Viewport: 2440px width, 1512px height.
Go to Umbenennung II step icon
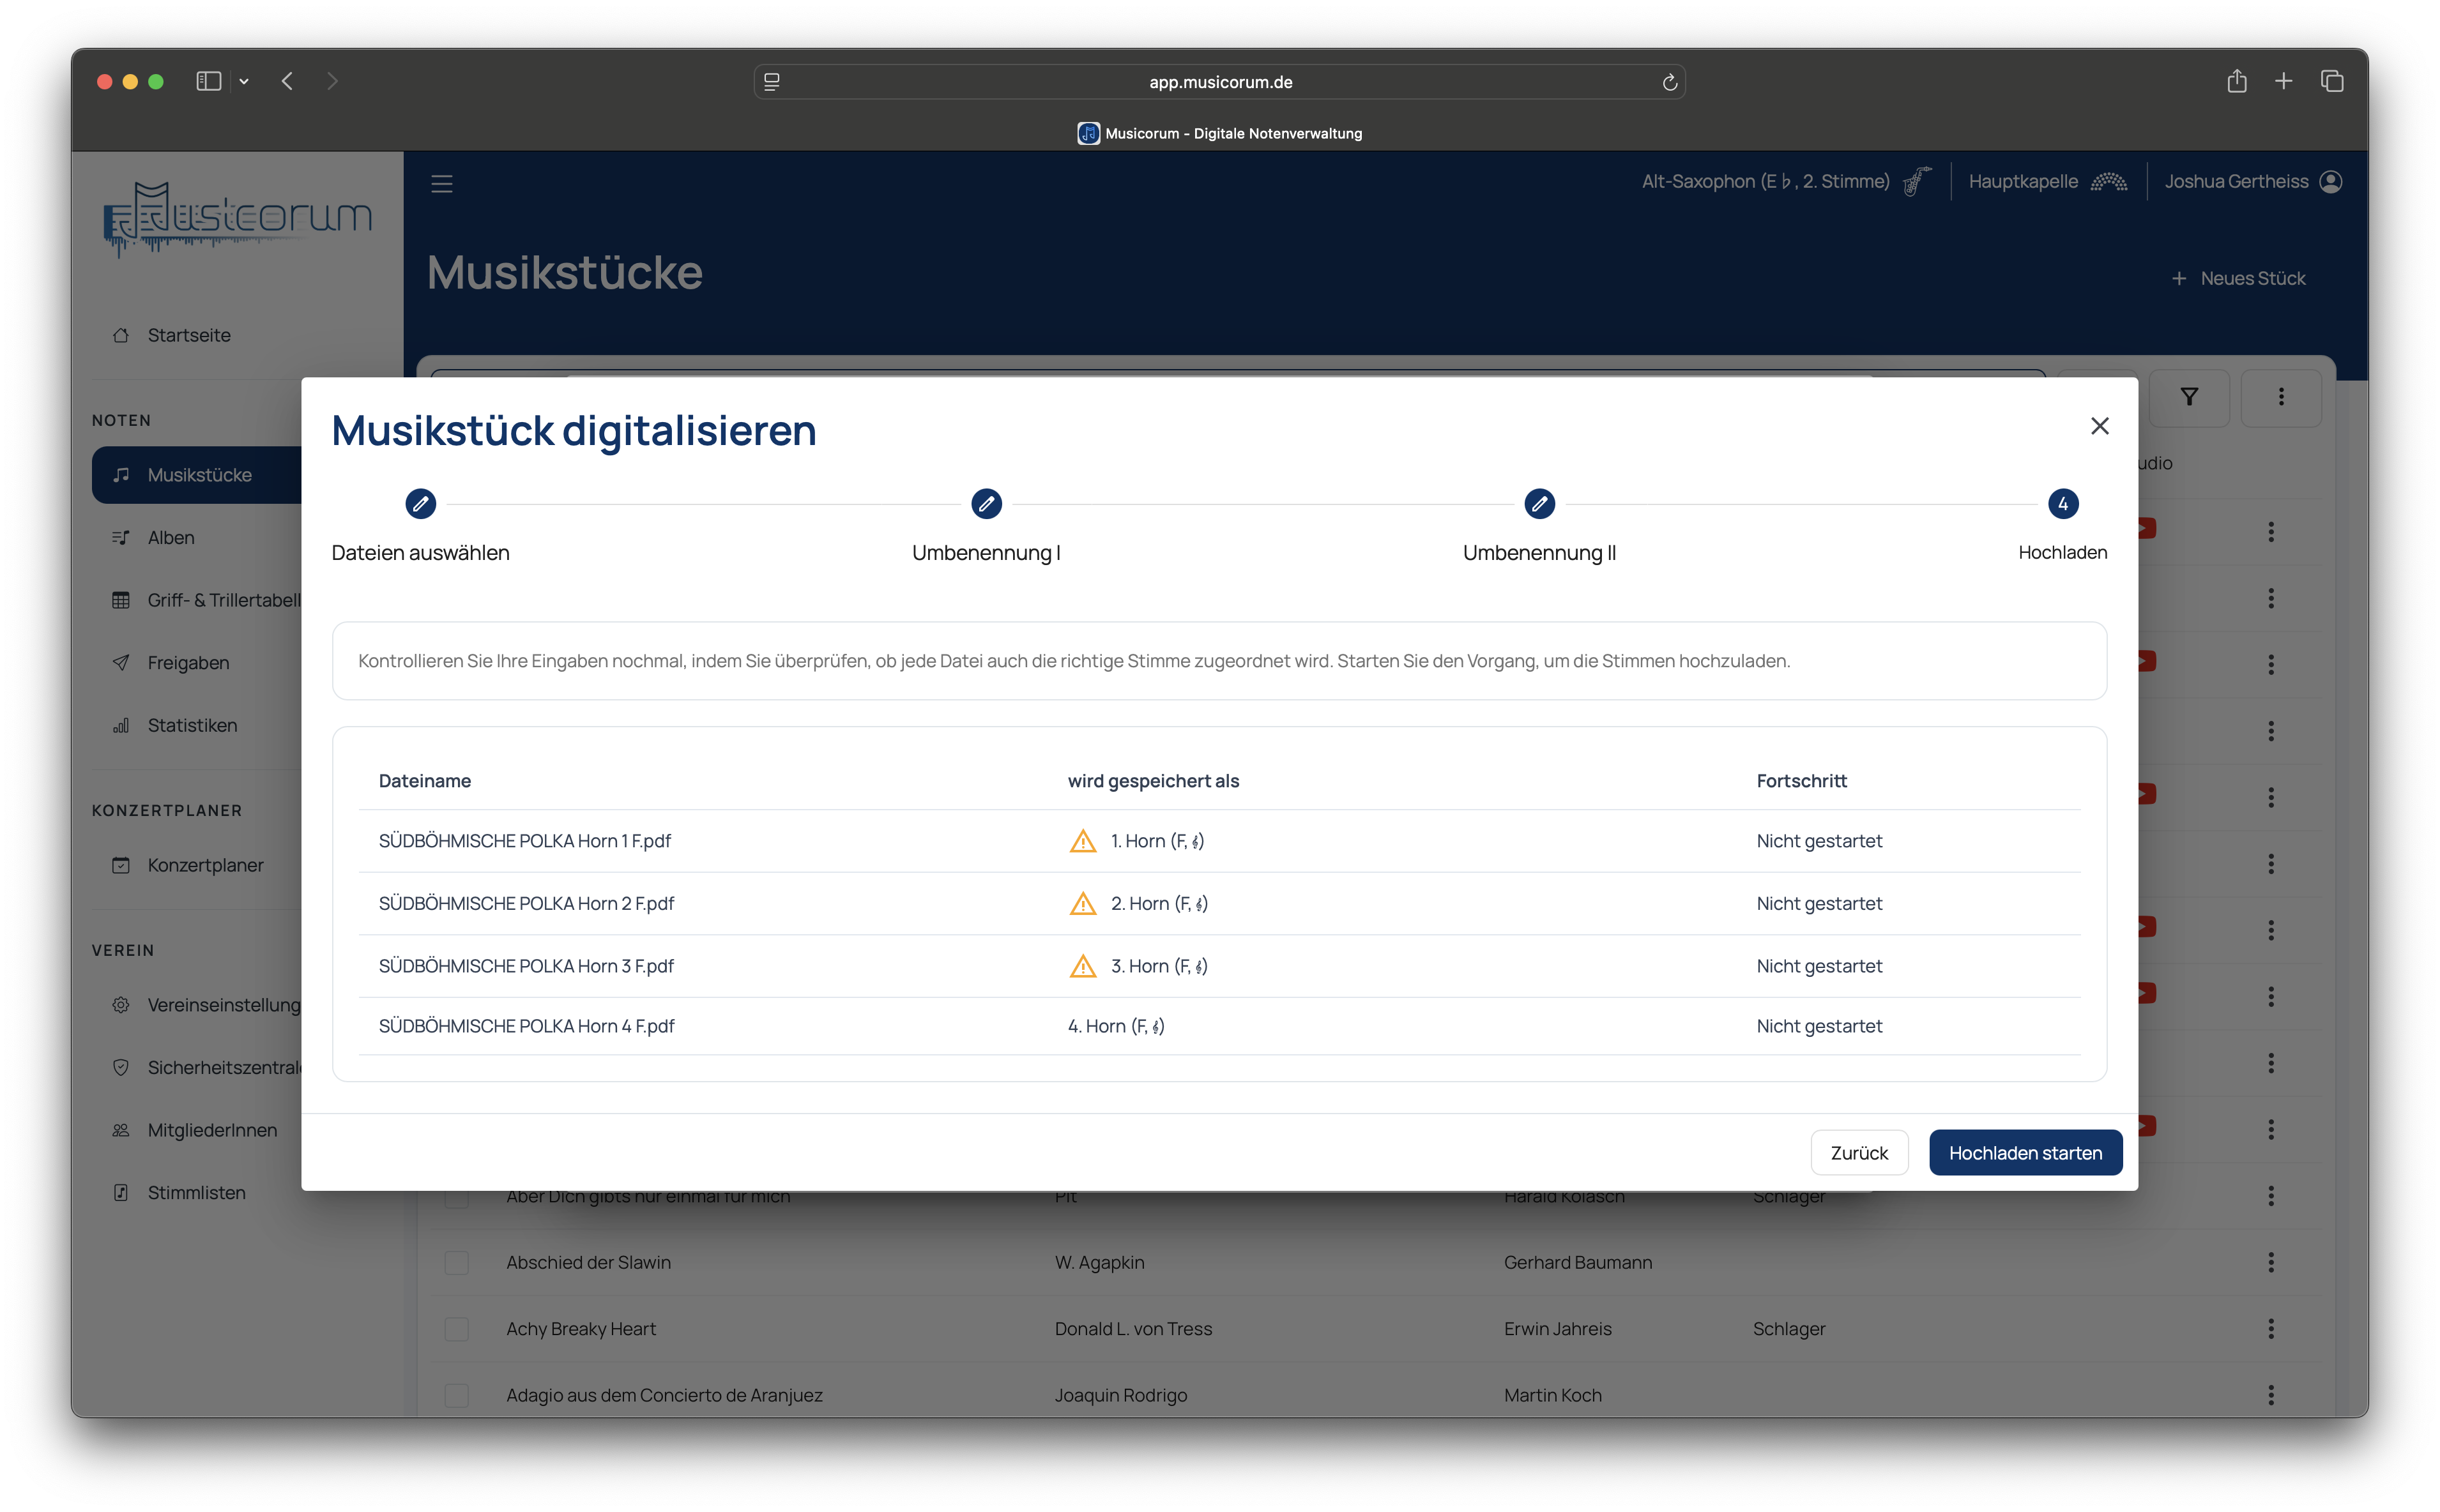pyautogui.click(x=1539, y=504)
